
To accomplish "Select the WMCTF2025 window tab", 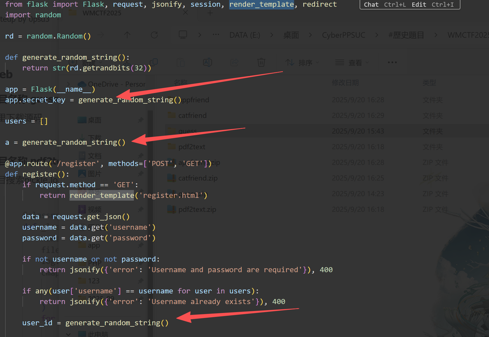I will click(x=102, y=13).
